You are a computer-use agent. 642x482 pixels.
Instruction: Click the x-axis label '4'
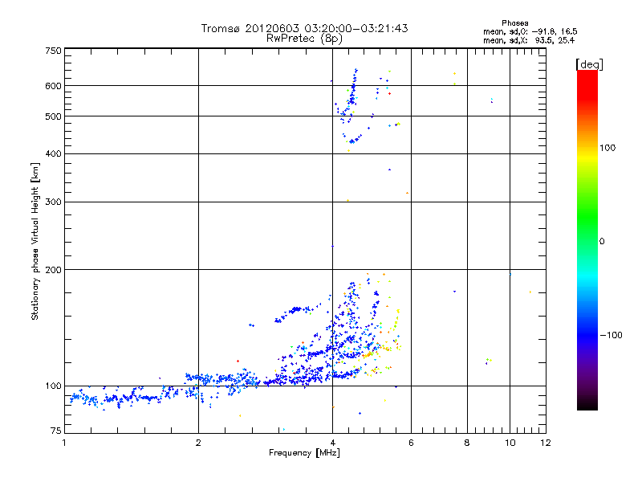pos(332,443)
